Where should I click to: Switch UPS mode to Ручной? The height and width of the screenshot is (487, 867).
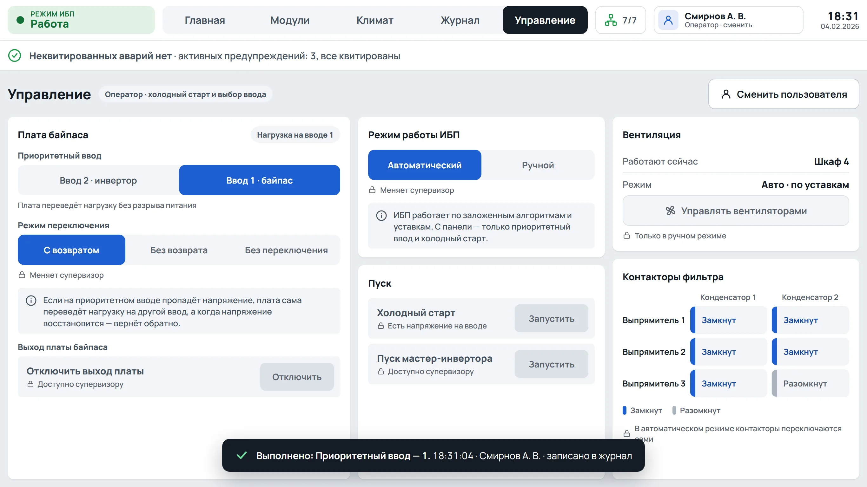coord(538,165)
